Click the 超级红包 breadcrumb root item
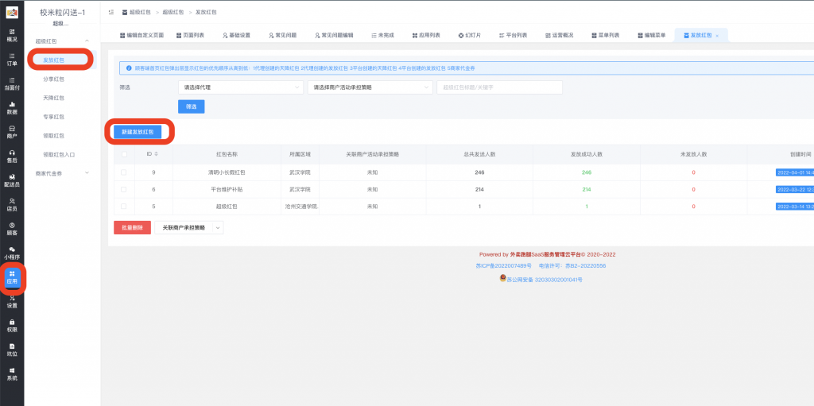814x406 pixels. click(135, 12)
